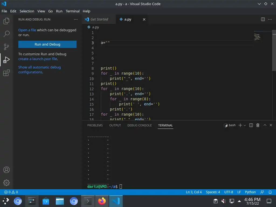This screenshot has height=207, width=276.
Task: Split the terminal panel
Action: (x=251, y=125)
